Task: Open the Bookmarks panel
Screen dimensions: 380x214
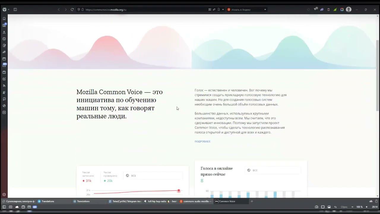Action: point(4,19)
